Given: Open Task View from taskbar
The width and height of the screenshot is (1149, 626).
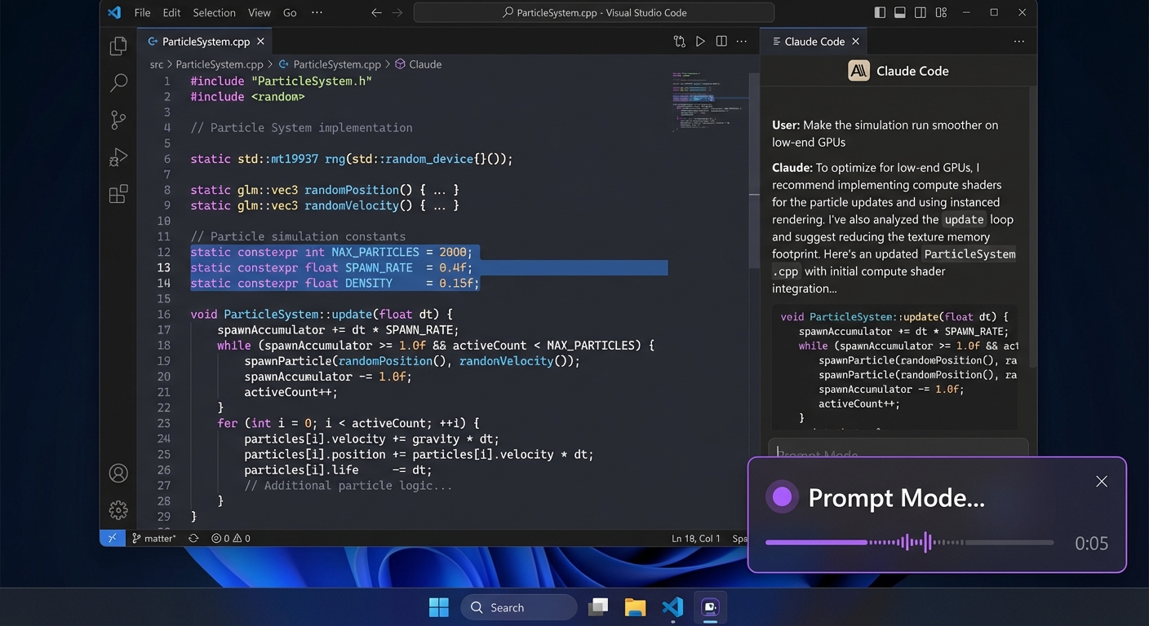Looking at the screenshot, I should click(x=598, y=607).
